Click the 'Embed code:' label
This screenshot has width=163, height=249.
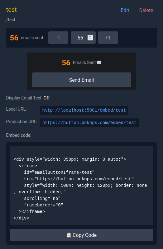pos(19,135)
